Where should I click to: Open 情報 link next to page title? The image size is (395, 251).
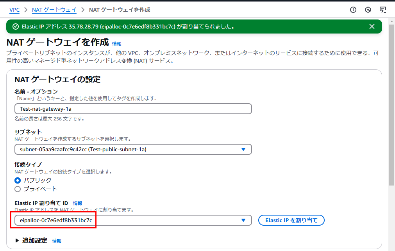click(x=117, y=44)
